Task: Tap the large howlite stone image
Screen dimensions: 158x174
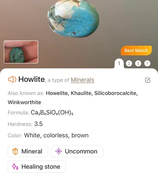Action: click(73, 19)
